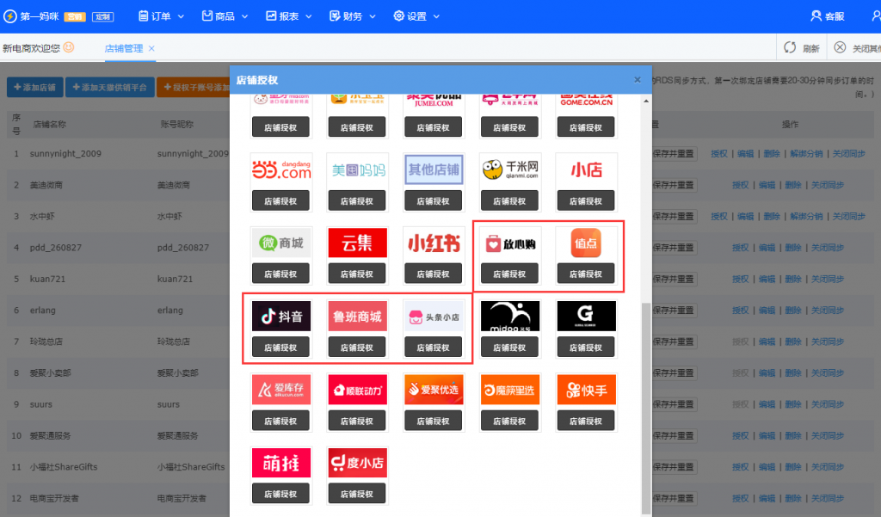The image size is (881, 517).
Task: Click the 添加天猫供销平台 button
Action: [109, 87]
